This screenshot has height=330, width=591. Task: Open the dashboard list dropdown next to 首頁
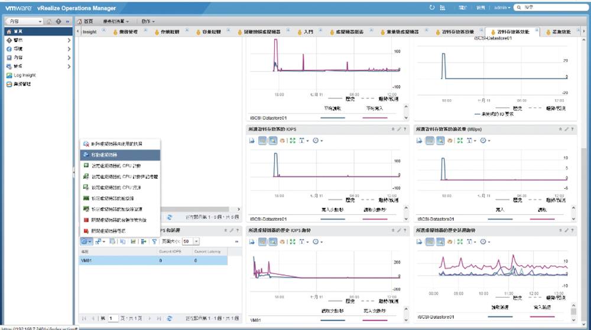[x=116, y=21]
